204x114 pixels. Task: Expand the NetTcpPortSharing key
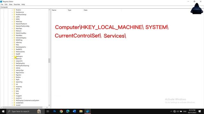12,66
